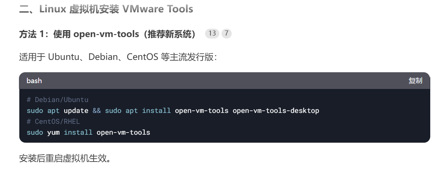Image resolution: width=443 pixels, height=171 pixels.
Task: Click the # Debian/Ubuntu comment line
Action: [x=58, y=99]
